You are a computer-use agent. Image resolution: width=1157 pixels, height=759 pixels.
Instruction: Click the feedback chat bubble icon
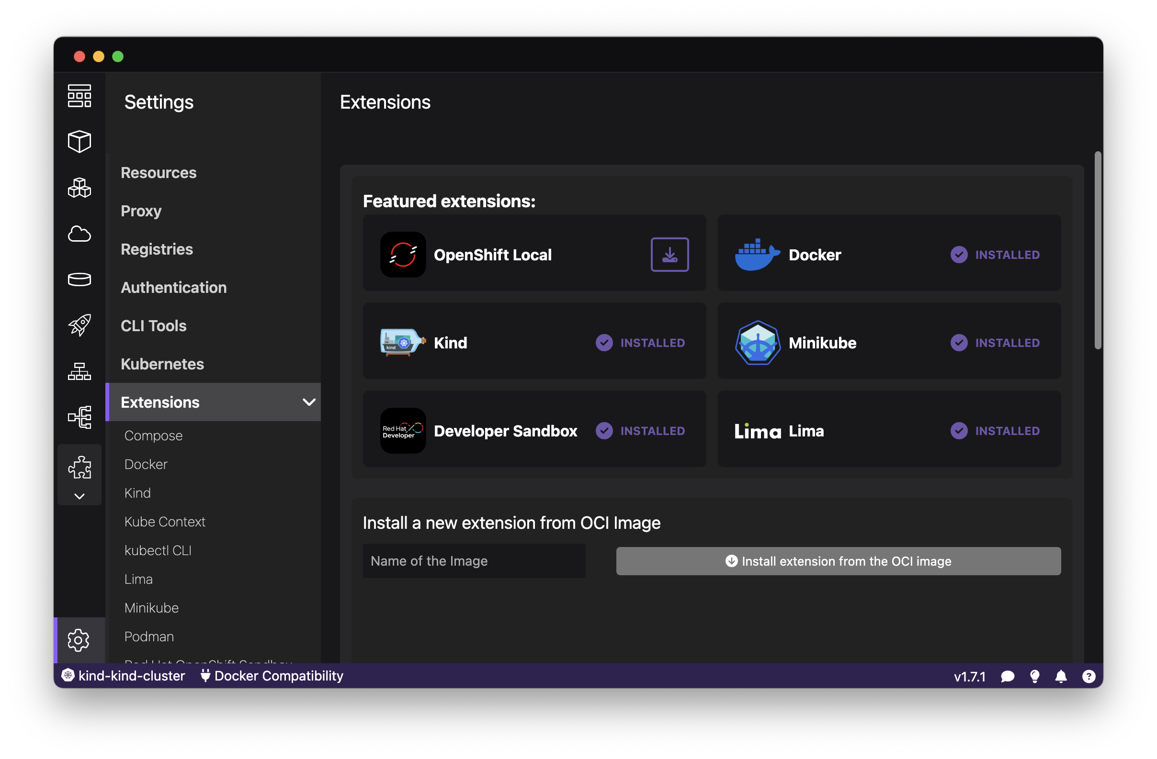(x=1007, y=676)
